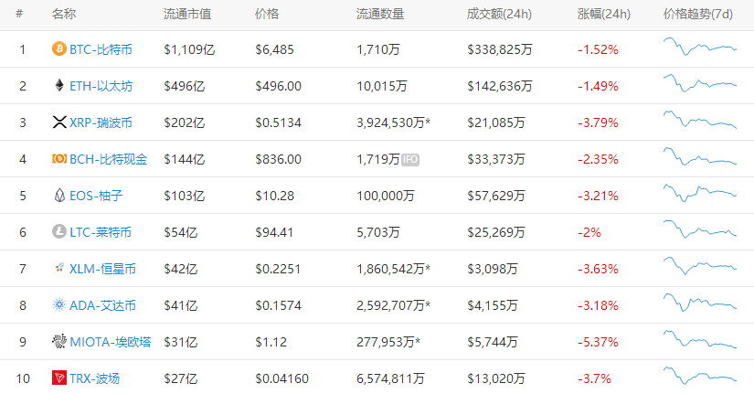The height and width of the screenshot is (394, 754).
Task: Open the XRP-瑞波币 link
Action: 101,122
